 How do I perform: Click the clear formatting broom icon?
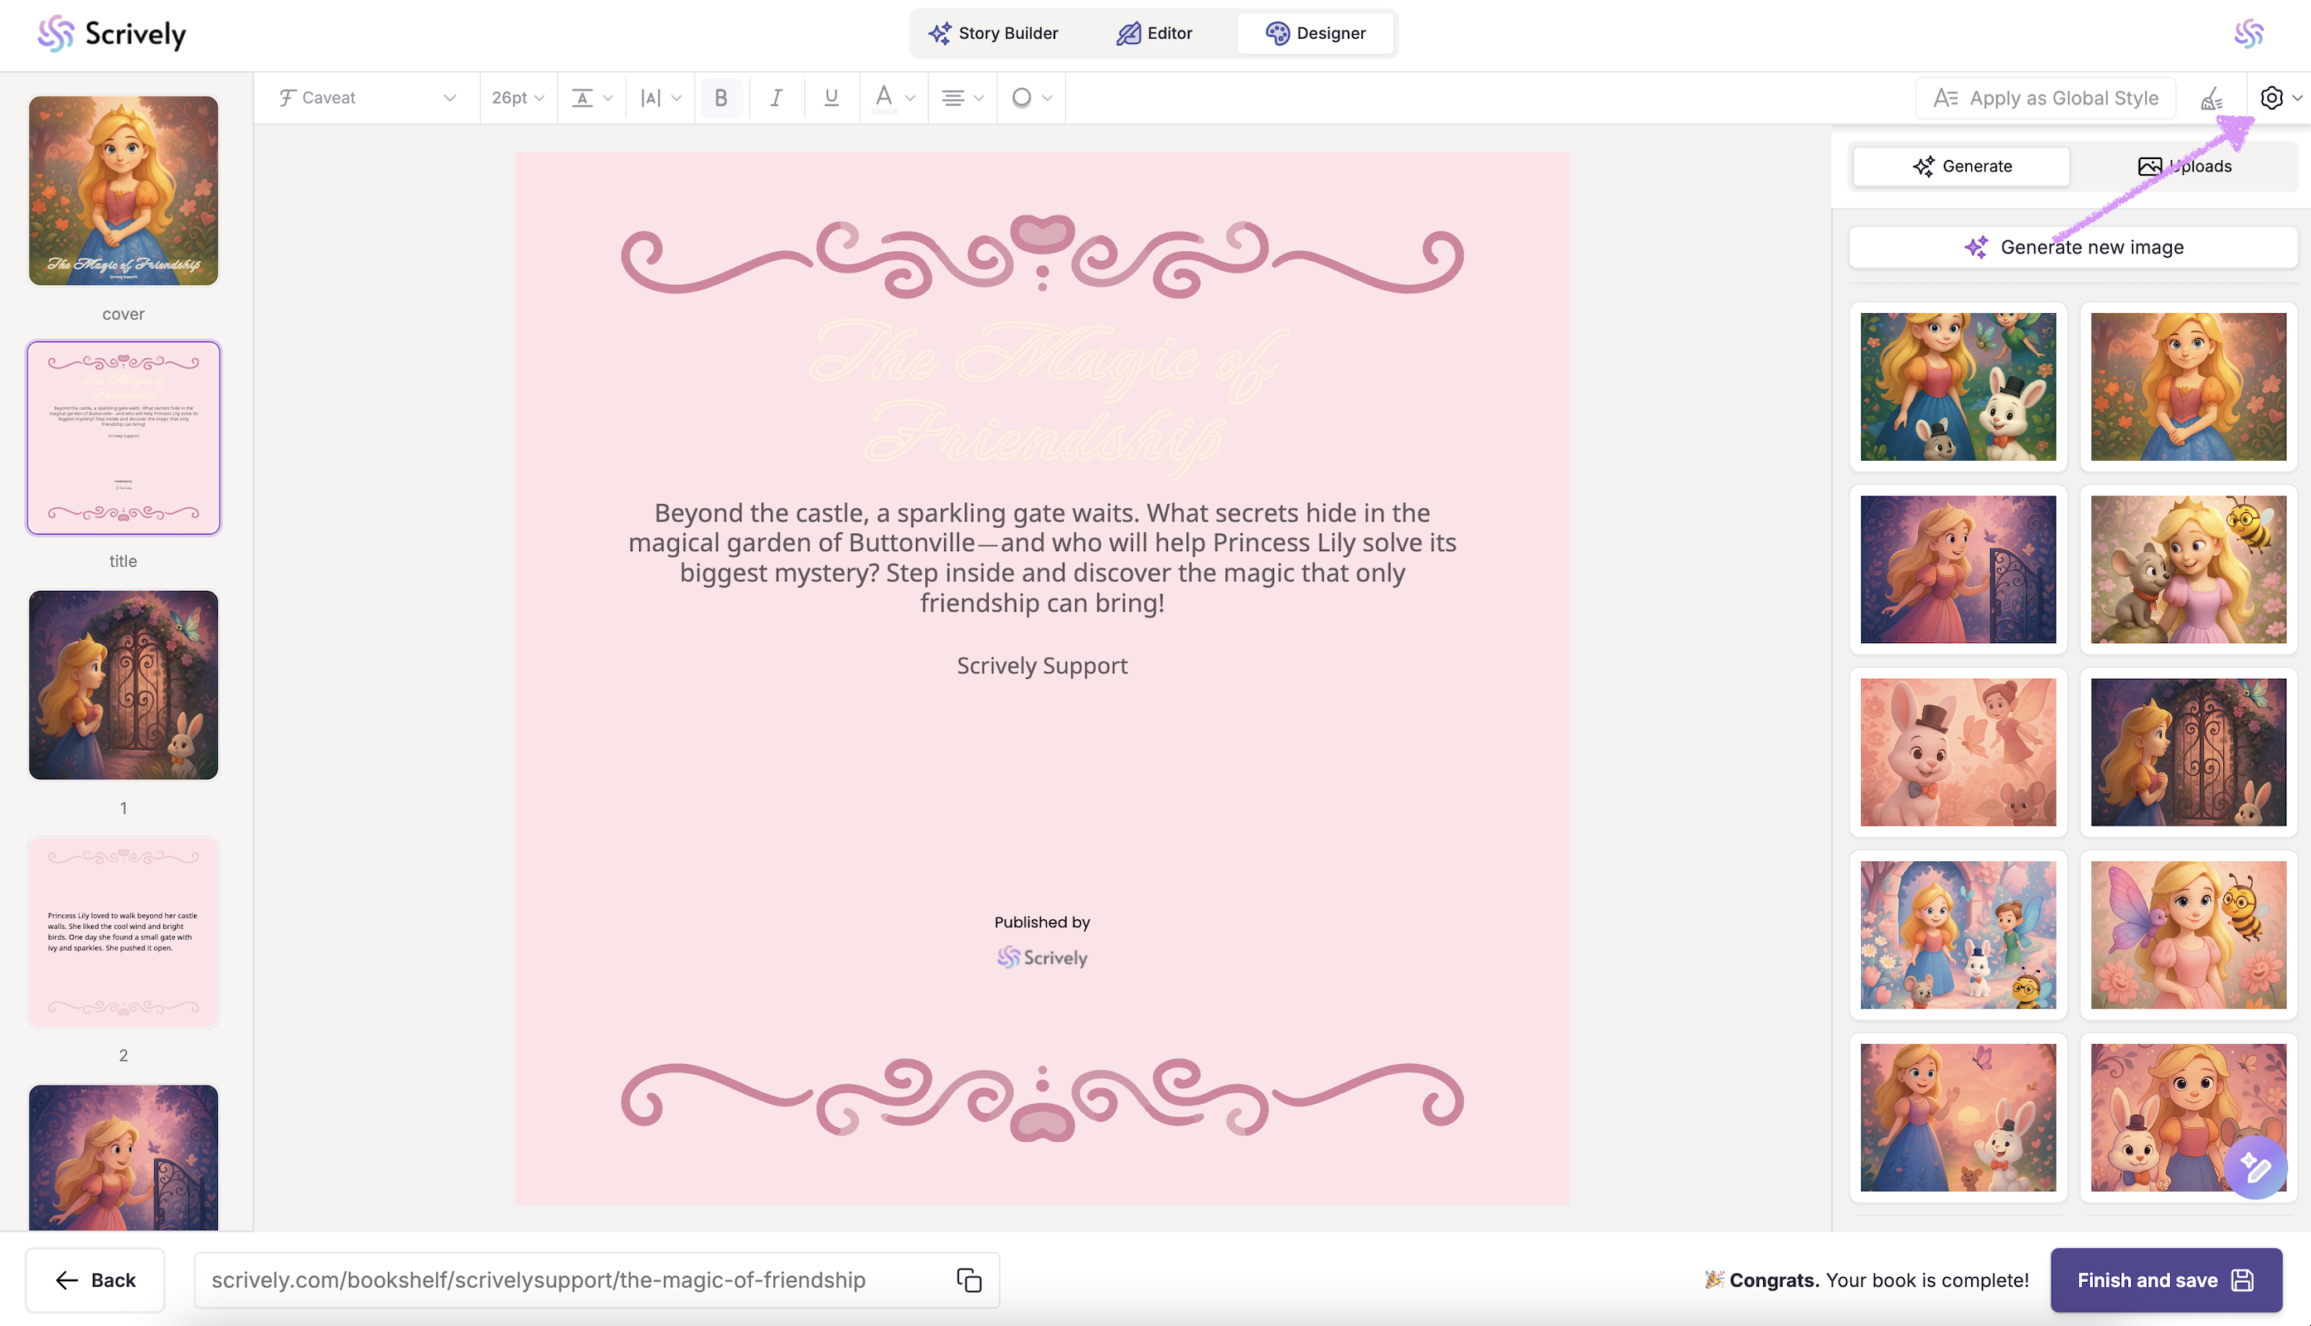2212,98
